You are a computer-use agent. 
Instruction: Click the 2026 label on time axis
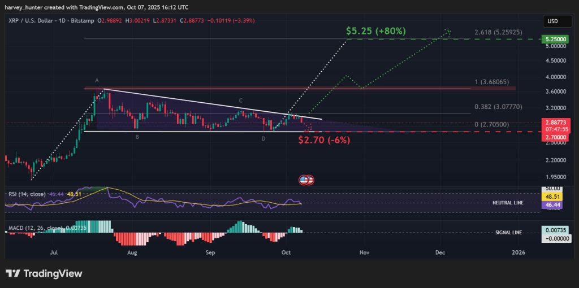point(517,253)
